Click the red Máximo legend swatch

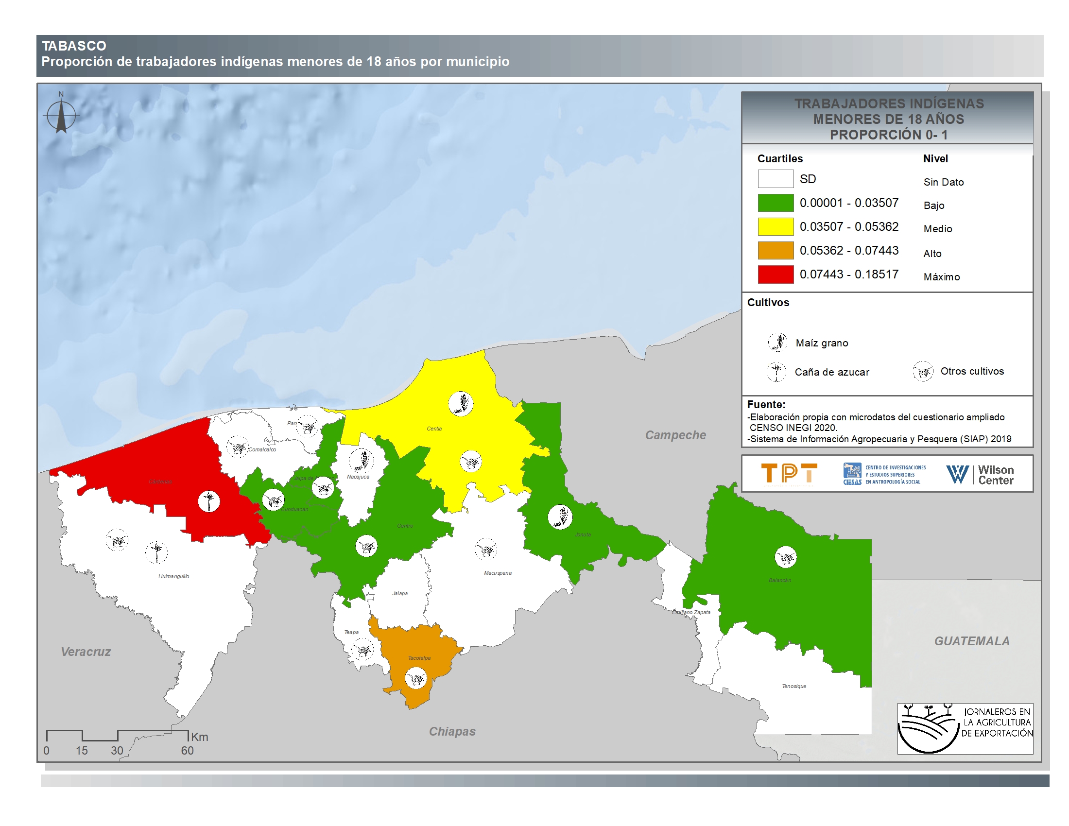click(x=776, y=275)
